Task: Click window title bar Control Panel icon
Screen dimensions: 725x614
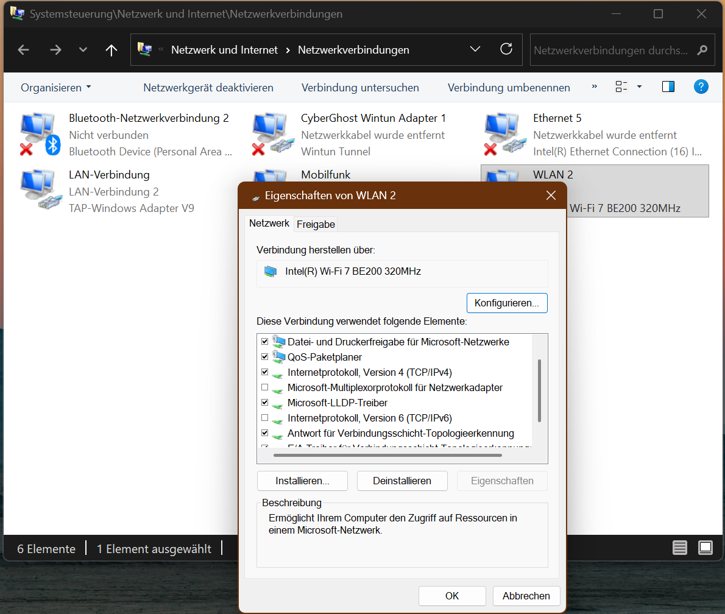Action: 17,13
